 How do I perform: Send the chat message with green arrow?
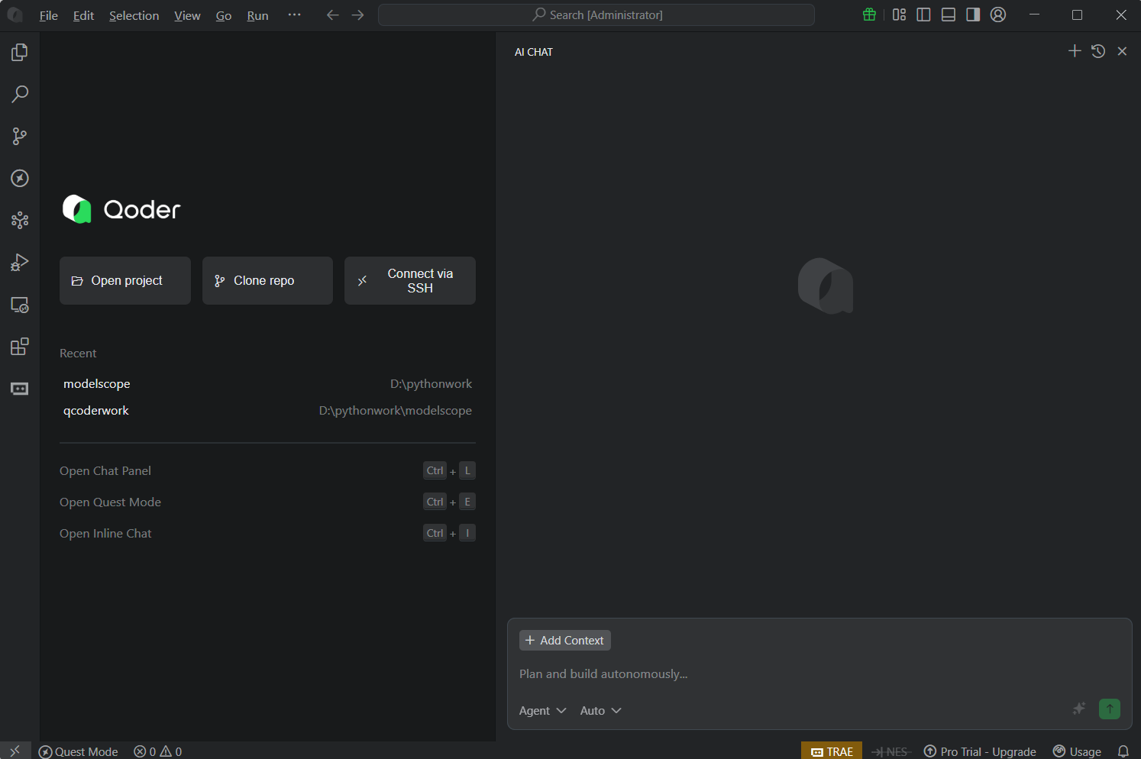[x=1110, y=709]
